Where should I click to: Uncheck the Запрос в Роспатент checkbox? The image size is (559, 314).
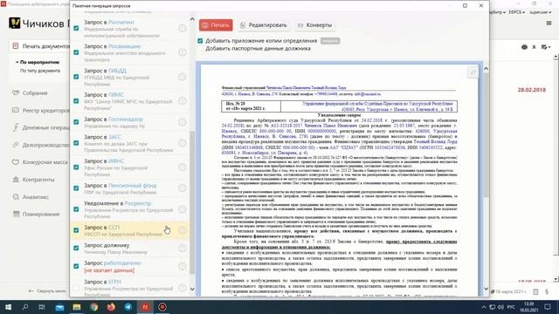coord(76,28)
